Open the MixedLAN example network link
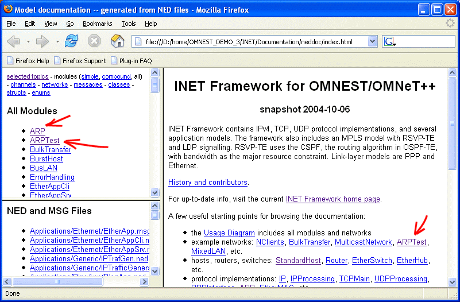Viewport: 460px width, 302px height. click(x=208, y=251)
